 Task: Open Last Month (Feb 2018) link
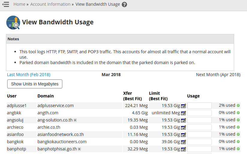[29, 75]
